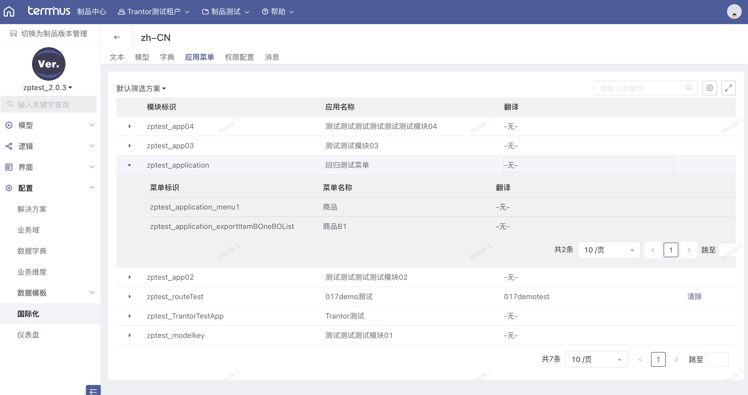This screenshot has width=748, height=395.
Task: Expand 逻辑 sidebar section
Action: tap(91, 146)
